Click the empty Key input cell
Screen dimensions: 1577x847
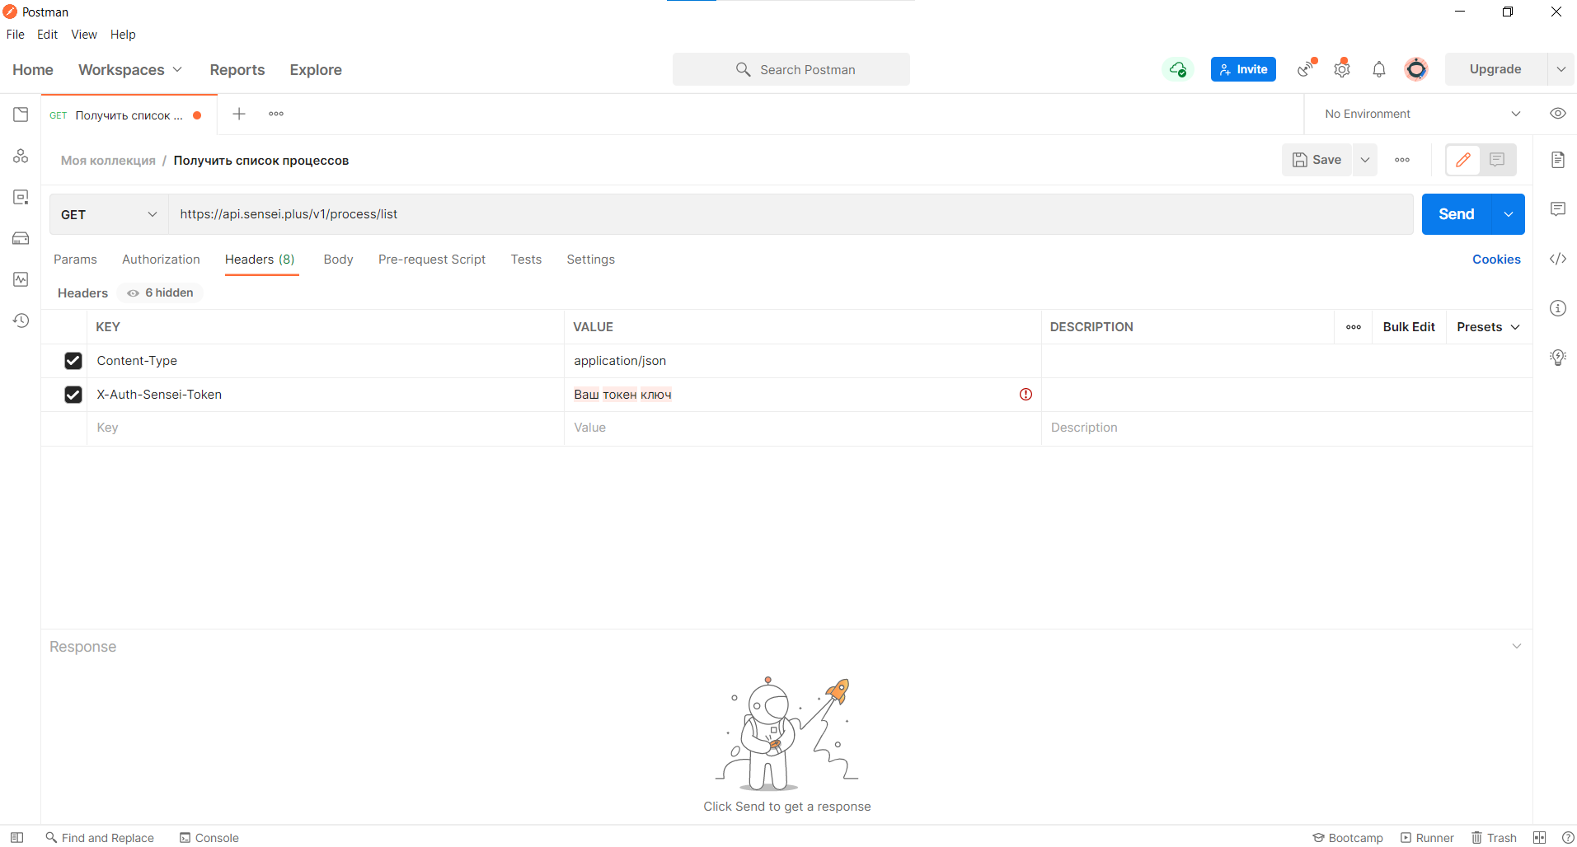click(x=326, y=428)
